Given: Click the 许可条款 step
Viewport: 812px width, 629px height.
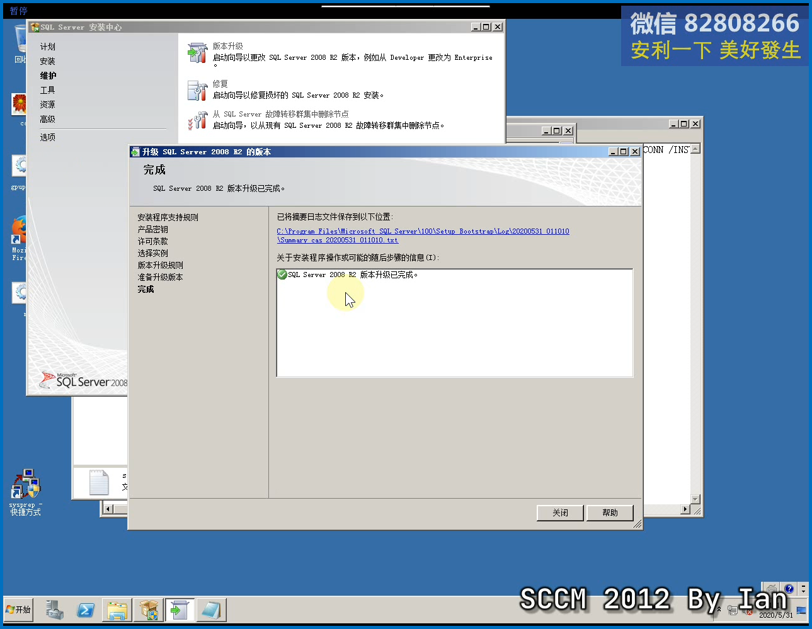Looking at the screenshot, I should (x=152, y=241).
